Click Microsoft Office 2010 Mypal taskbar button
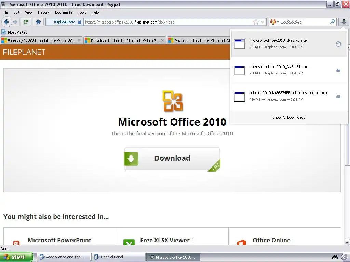This screenshot has width=350, height=262. [173, 257]
